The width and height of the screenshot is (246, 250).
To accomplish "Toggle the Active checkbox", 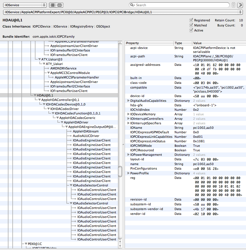I will [x=191, y=30].
